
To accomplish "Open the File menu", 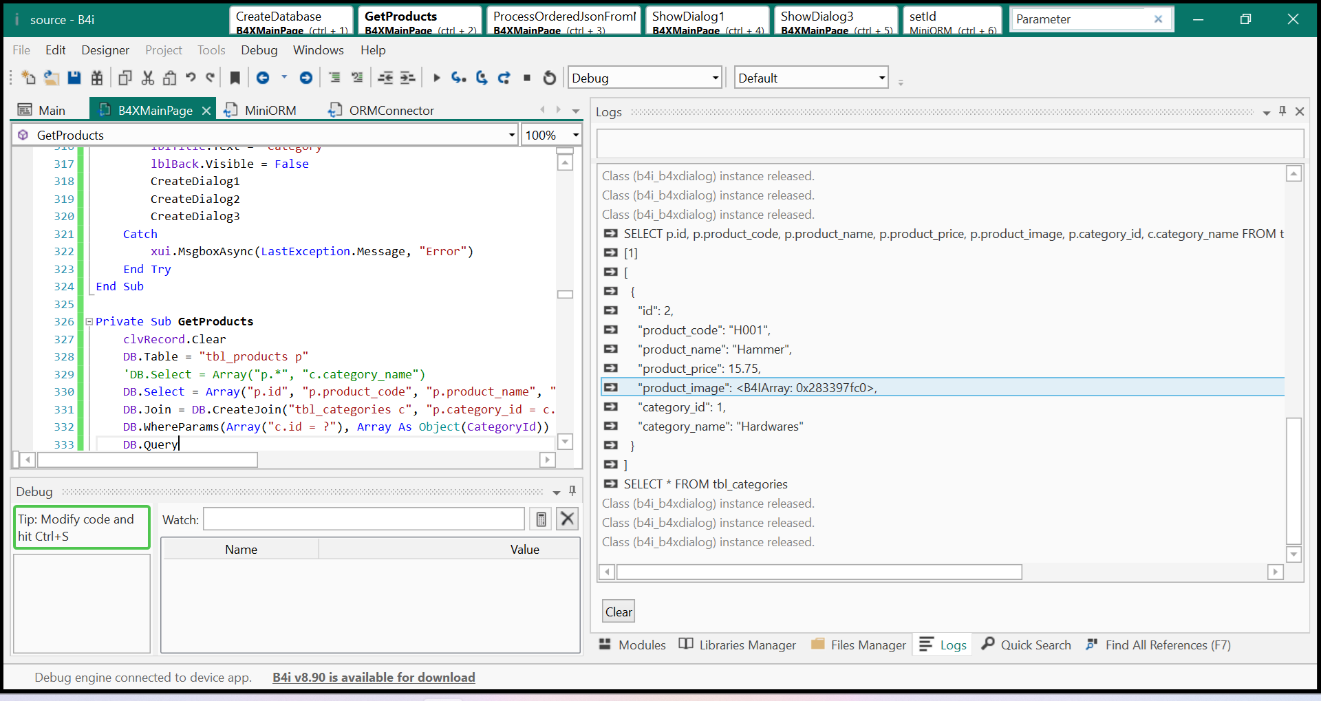I will click(21, 50).
